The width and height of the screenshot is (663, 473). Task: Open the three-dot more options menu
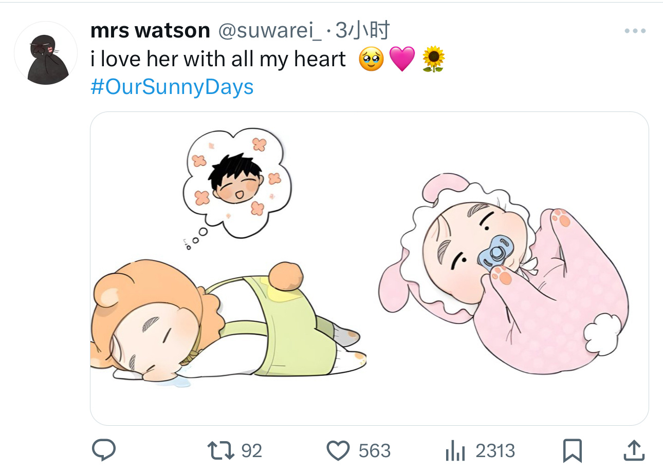tap(635, 31)
